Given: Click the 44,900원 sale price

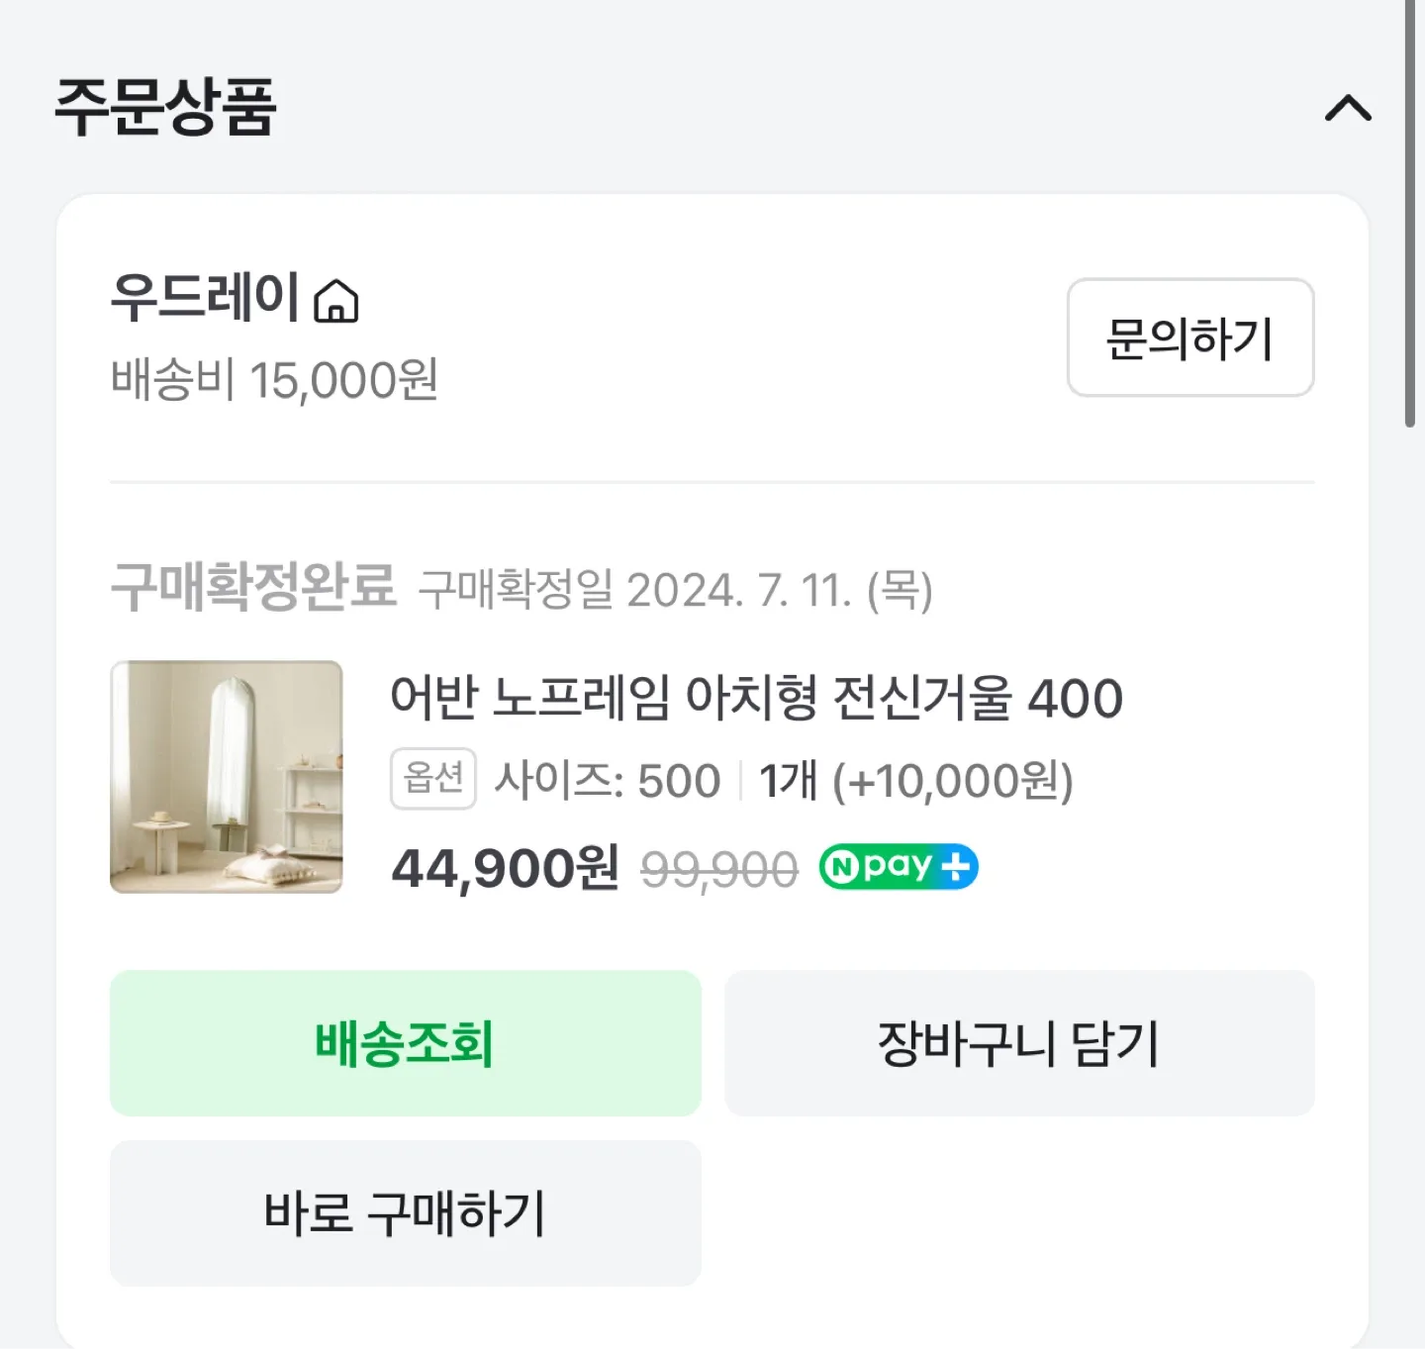Looking at the screenshot, I should 505,868.
